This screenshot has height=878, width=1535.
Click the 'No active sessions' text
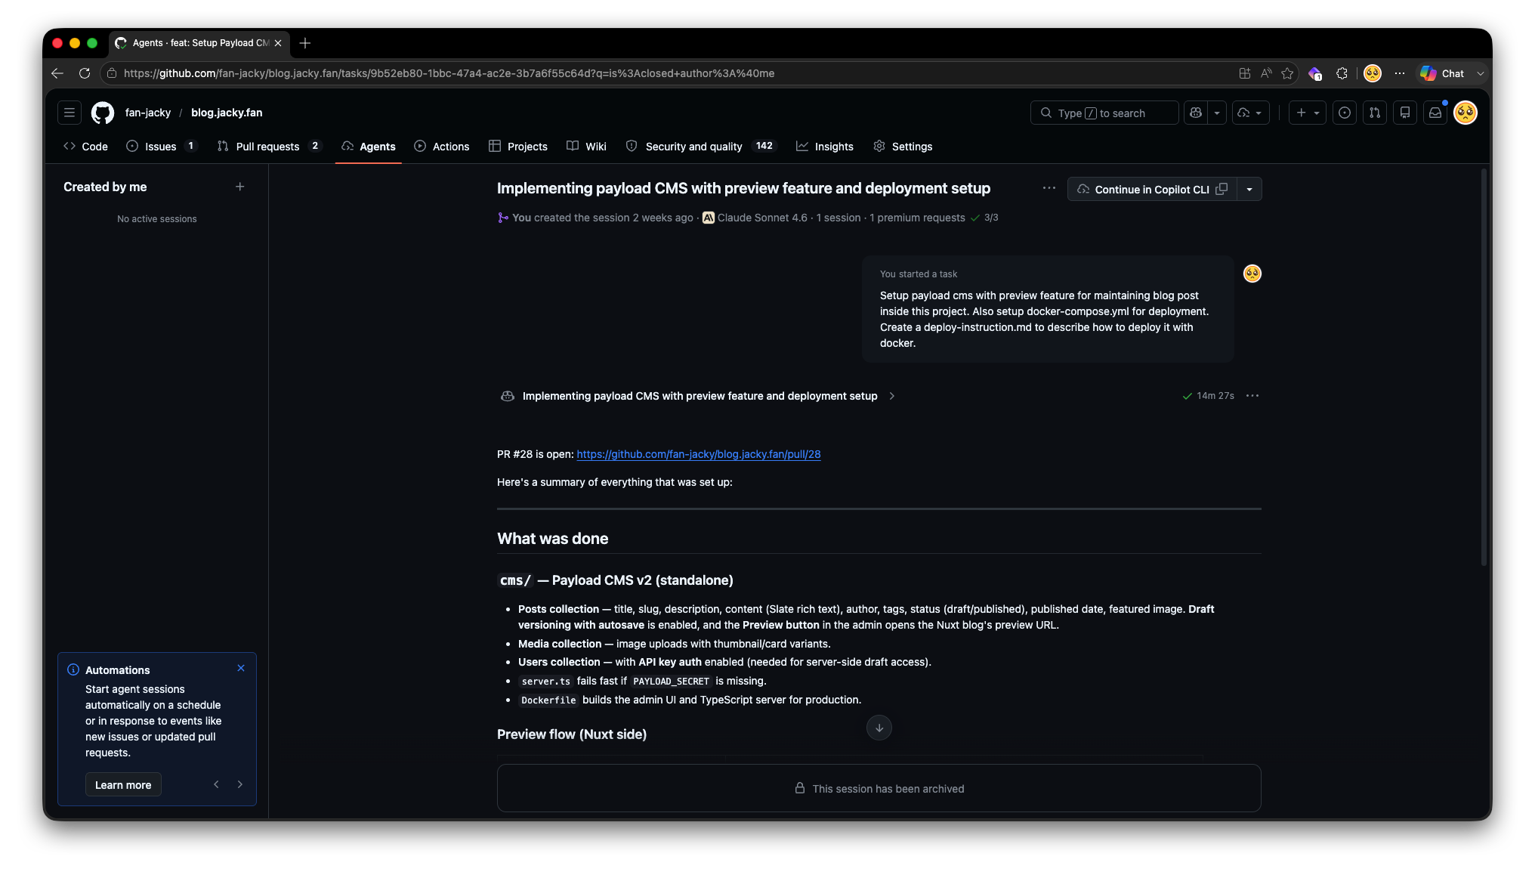point(157,219)
